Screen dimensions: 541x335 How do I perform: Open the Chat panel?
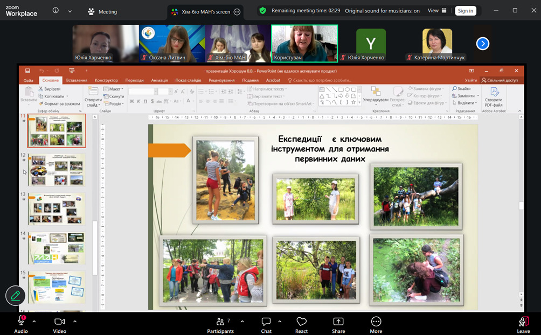266,324
